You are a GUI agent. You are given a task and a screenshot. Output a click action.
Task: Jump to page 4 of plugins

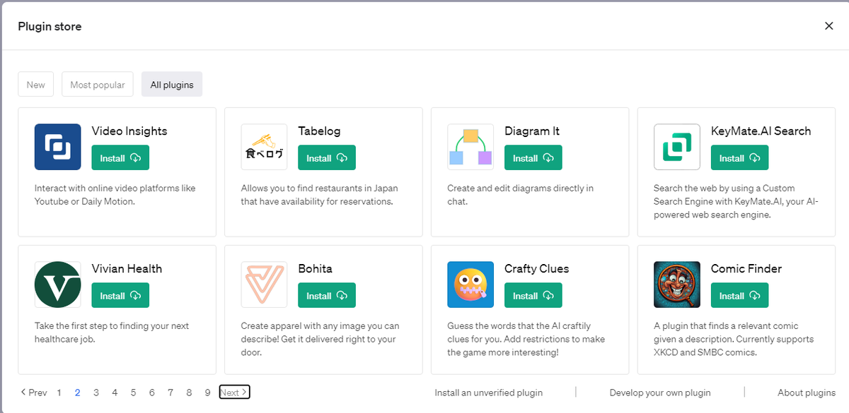tap(115, 393)
